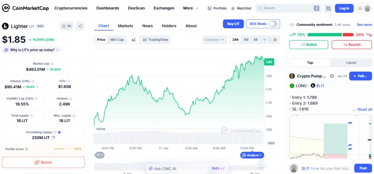Click the Crypto Pump author avatar
The height and width of the screenshot is (174, 374).
[292, 76]
